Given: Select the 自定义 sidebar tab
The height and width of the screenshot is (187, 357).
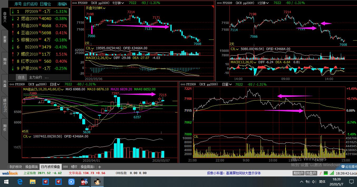Looking at the screenshot, I should click(x=4, y=17).
